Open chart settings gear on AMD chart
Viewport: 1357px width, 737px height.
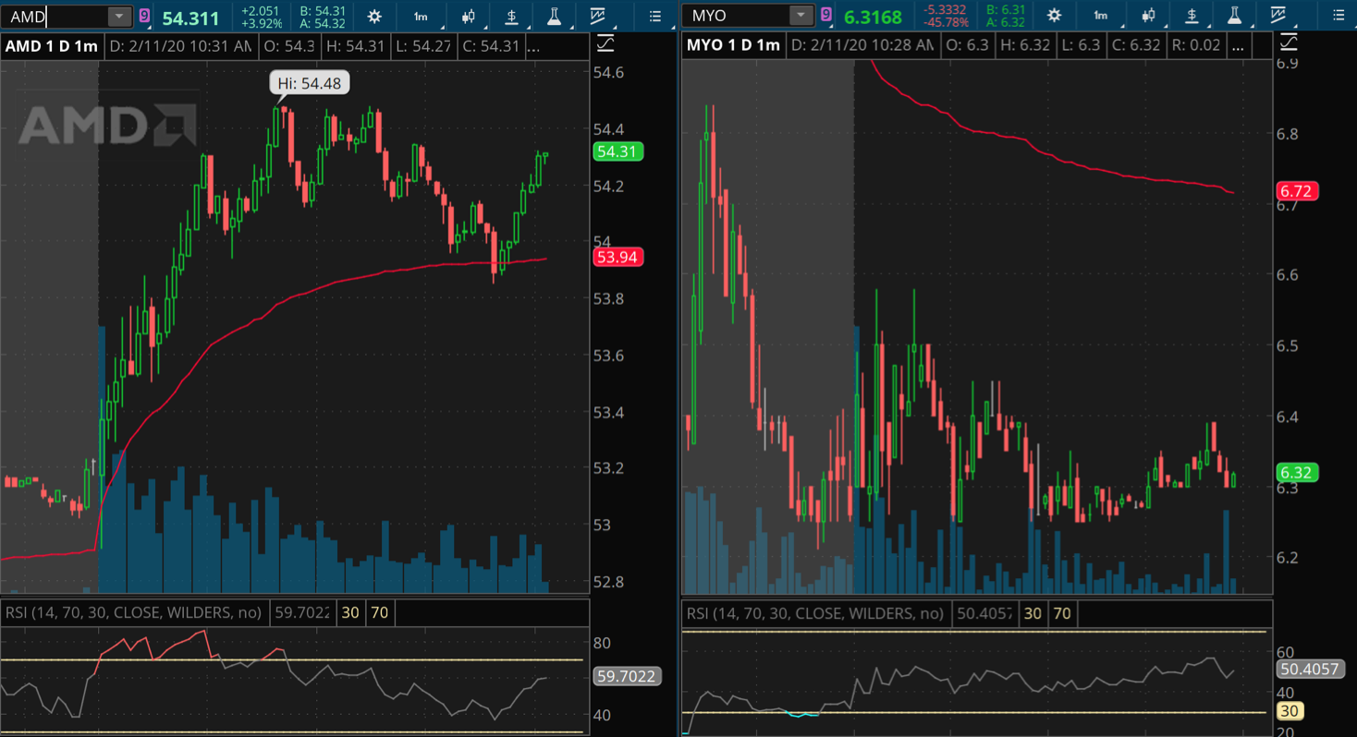tap(373, 16)
